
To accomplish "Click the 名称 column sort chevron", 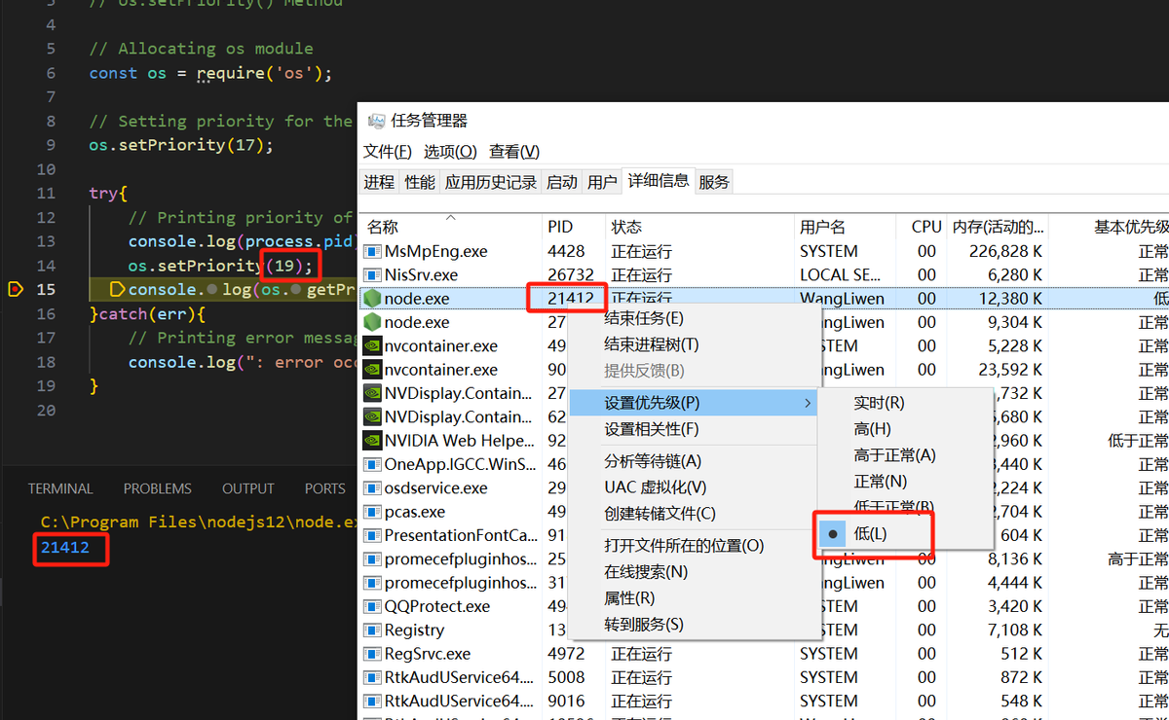I will point(449,218).
